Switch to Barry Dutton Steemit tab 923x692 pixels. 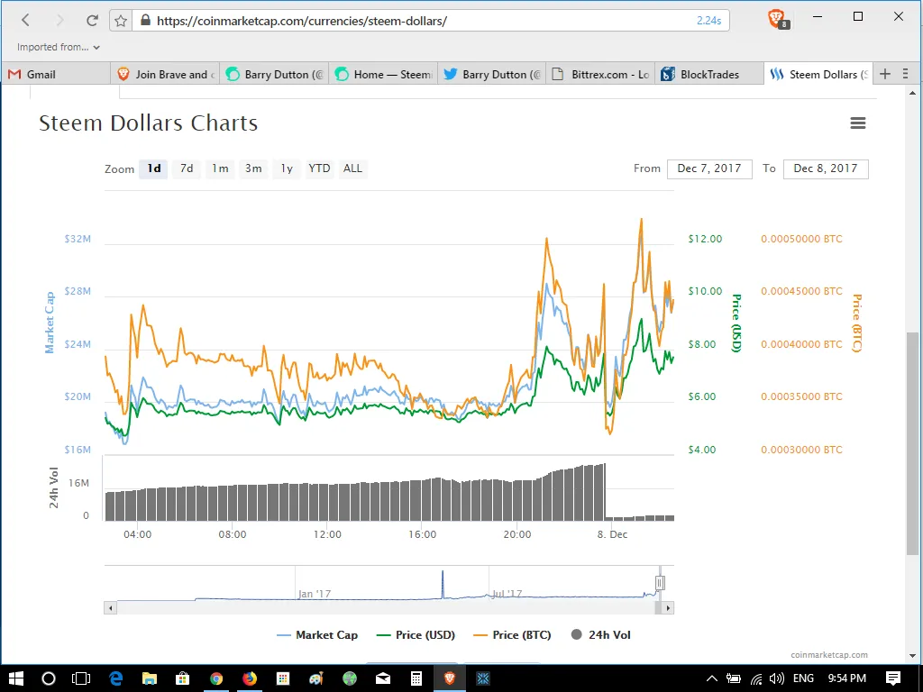tap(274, 74)
